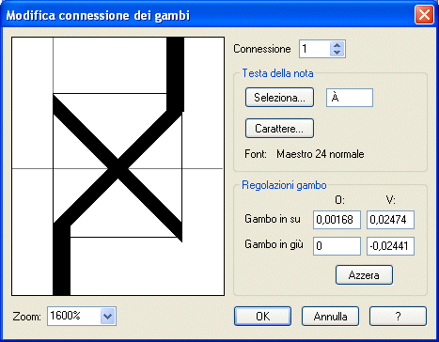The width and height of the screenshot is (439, 342).
Task: Click the Seleziona... button
Action: [279, 98]
